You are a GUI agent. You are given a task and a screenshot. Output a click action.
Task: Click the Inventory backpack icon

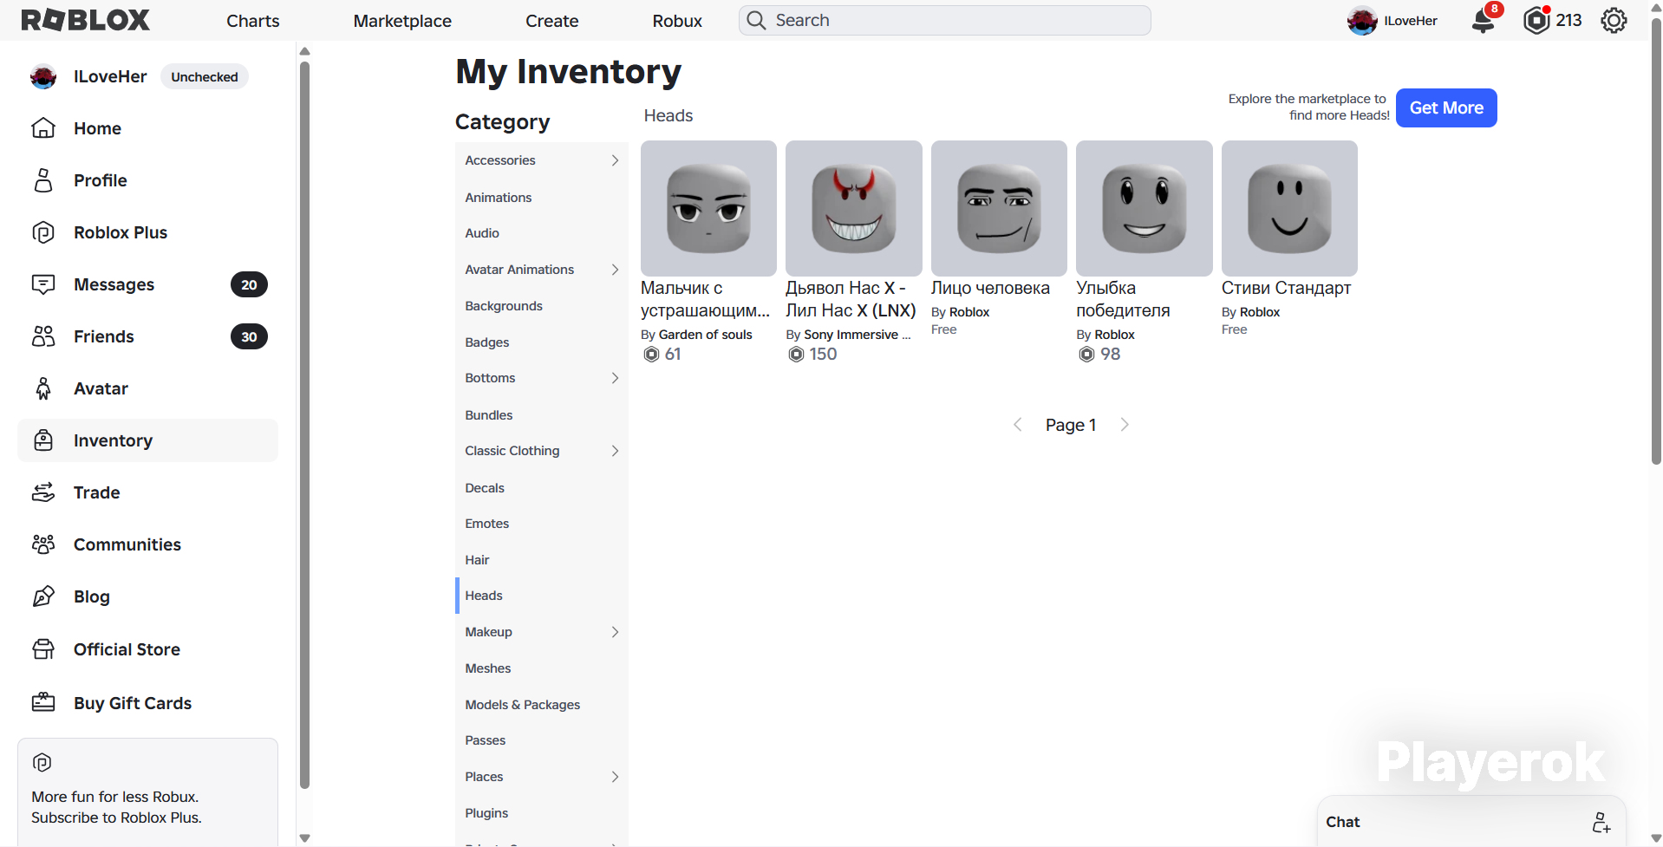click(x=43, y=440)
